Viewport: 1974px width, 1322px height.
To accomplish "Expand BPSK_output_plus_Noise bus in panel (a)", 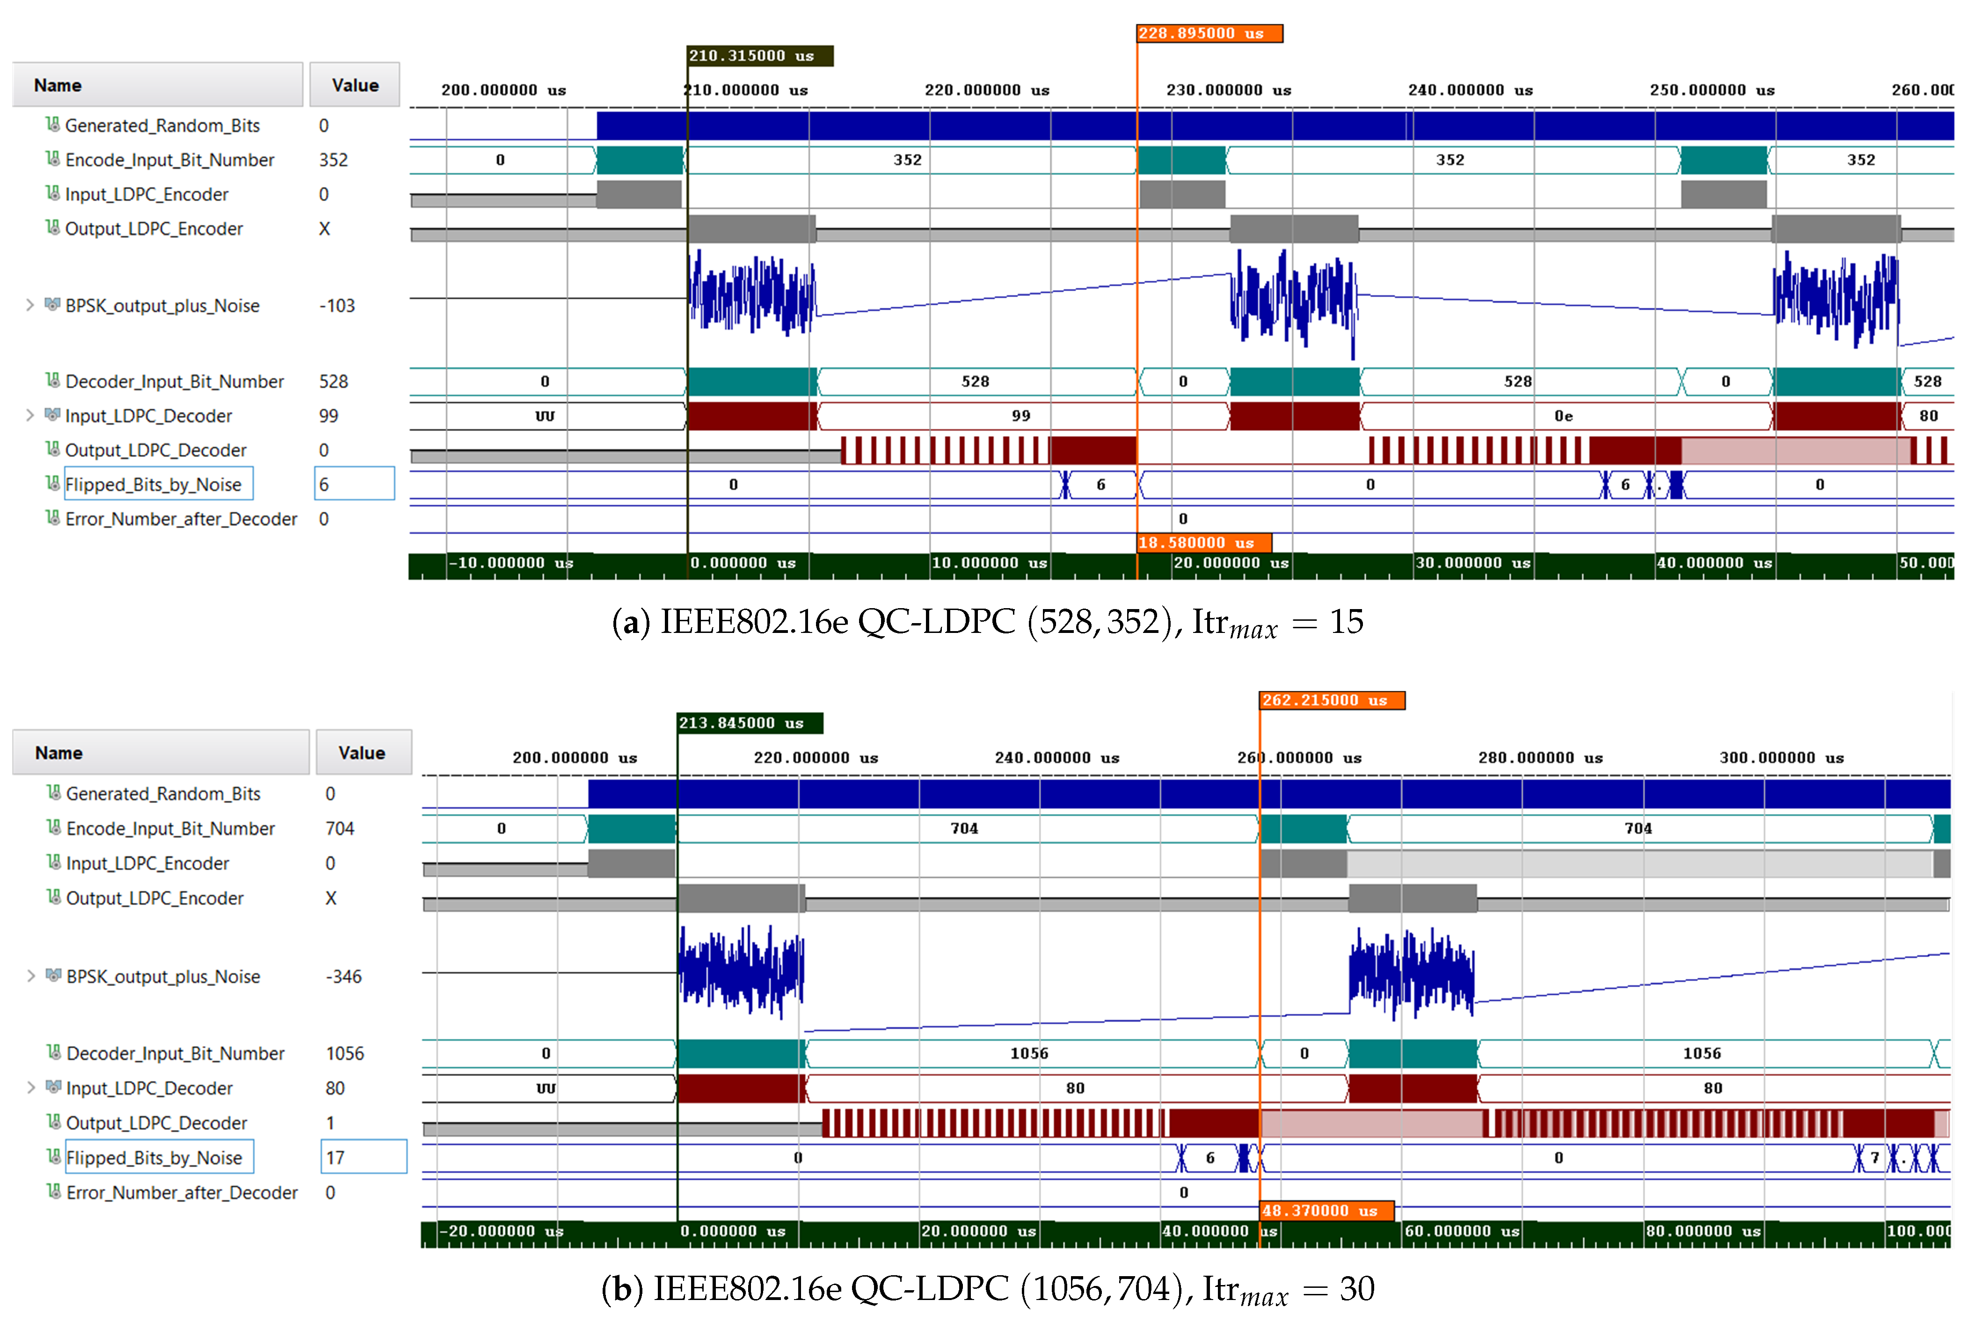I will click(x=29, y=305).
